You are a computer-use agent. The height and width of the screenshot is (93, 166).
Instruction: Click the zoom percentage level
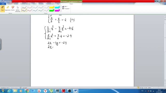pyautogui.click(x=149, y=88)
